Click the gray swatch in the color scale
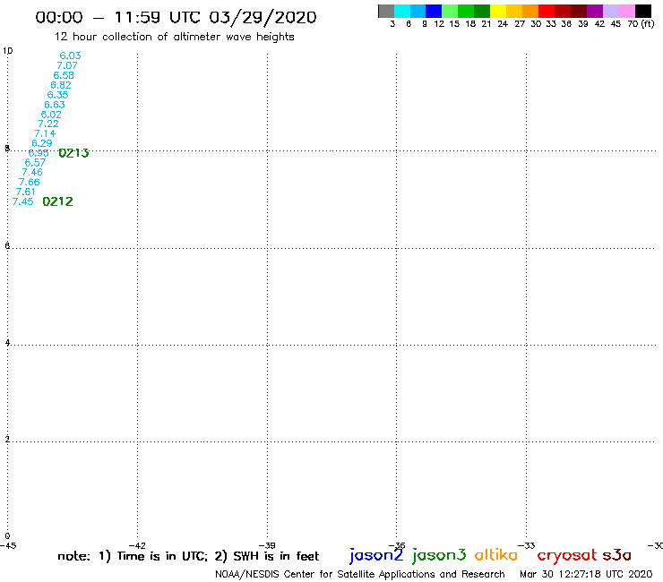The height and width of the screenshot is (582, 663). (386, 11)
